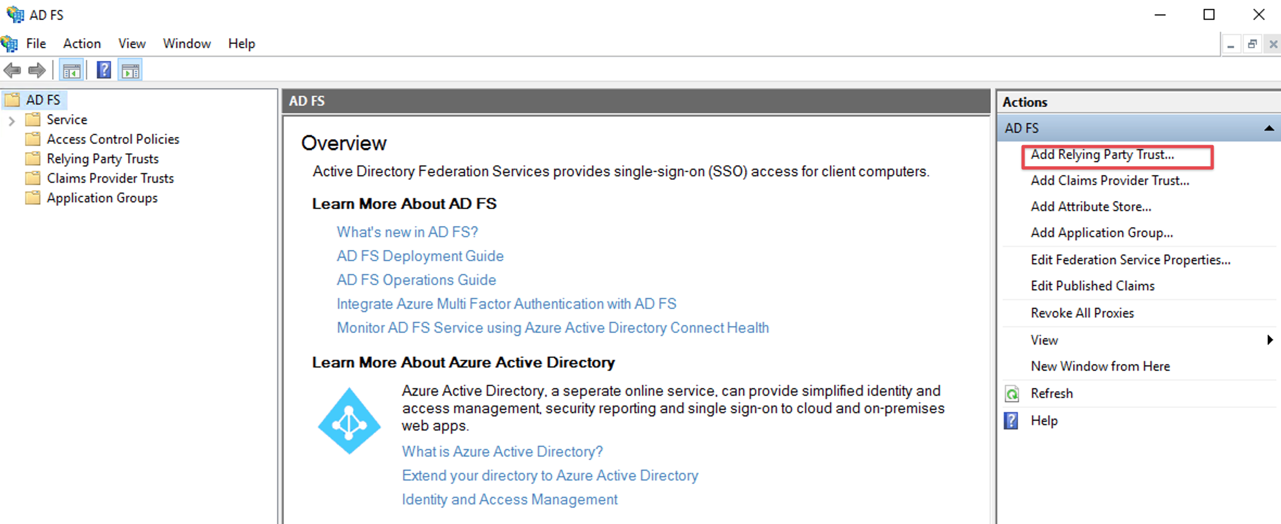Screen dimensions: 1281x524
Task: Open Identity and Access Management link
Action: 510,500
